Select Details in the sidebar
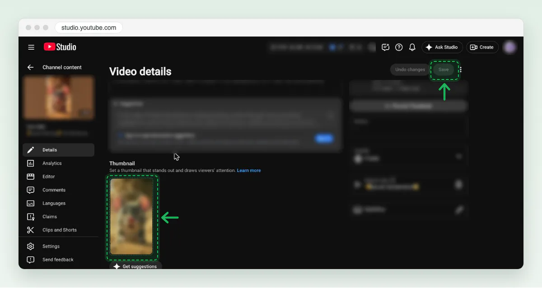The width and height of the screenshot is (542, 288). (59, 150)
